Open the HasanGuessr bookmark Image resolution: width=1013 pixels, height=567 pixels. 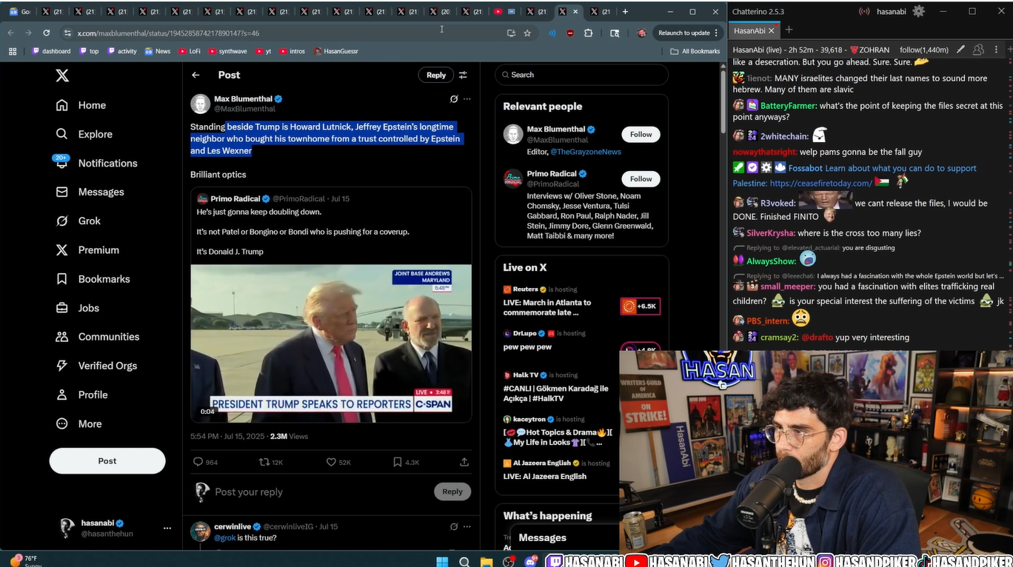337,51
